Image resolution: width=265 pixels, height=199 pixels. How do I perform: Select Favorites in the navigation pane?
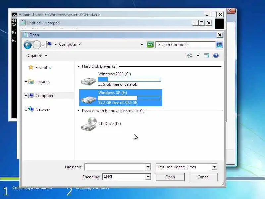(x=43, y=68)
